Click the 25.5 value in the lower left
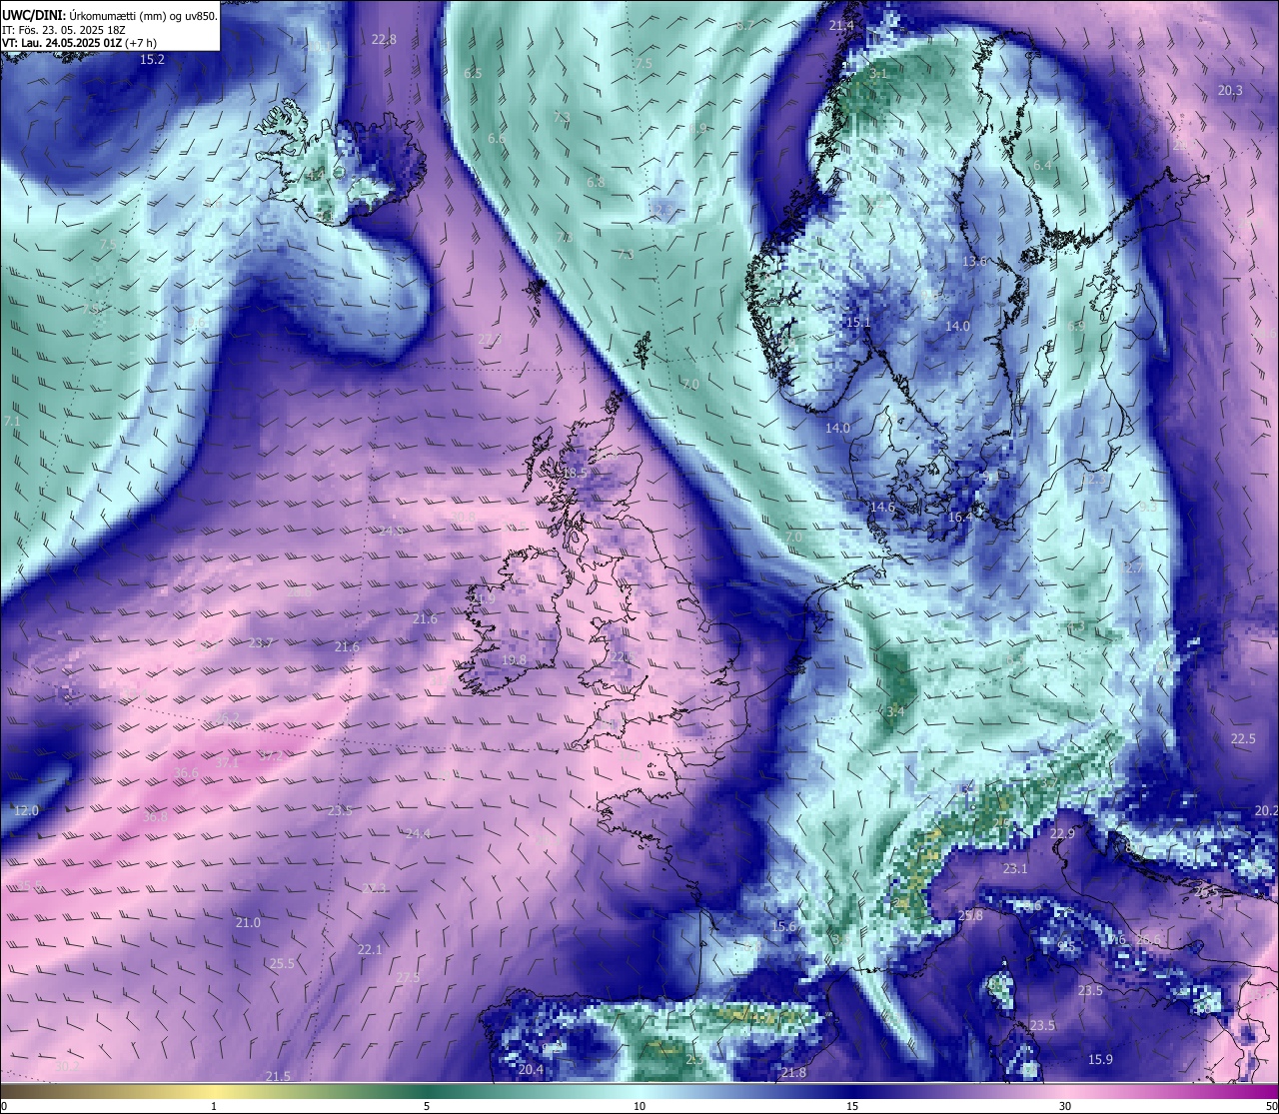 [283, 964]
